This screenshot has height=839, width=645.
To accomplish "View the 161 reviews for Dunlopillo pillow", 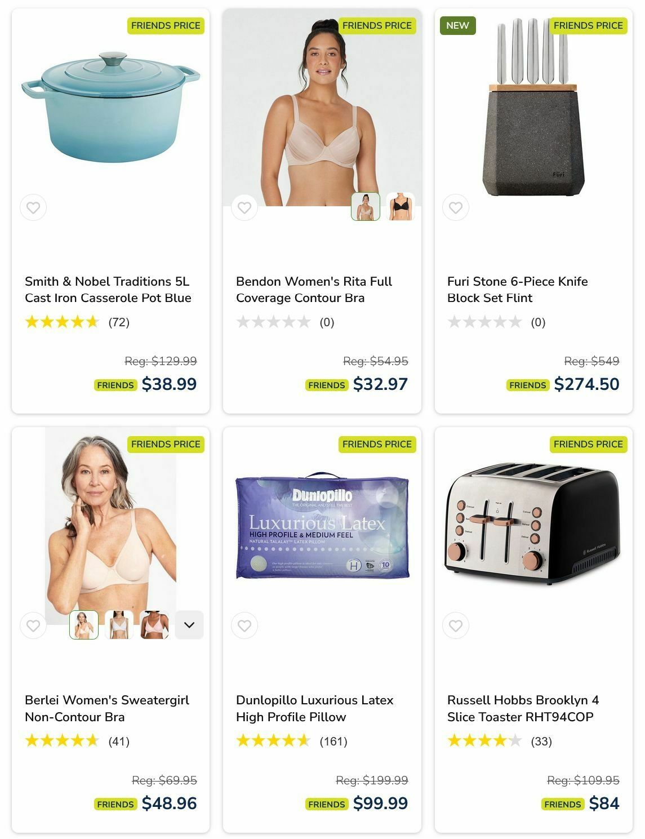I will [333, 741].
